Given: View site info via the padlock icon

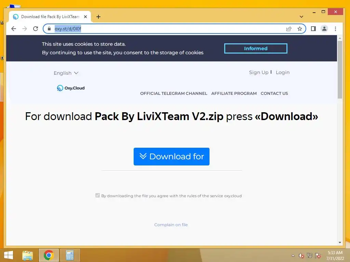Looking at the screenshot, I should (49, 29).
